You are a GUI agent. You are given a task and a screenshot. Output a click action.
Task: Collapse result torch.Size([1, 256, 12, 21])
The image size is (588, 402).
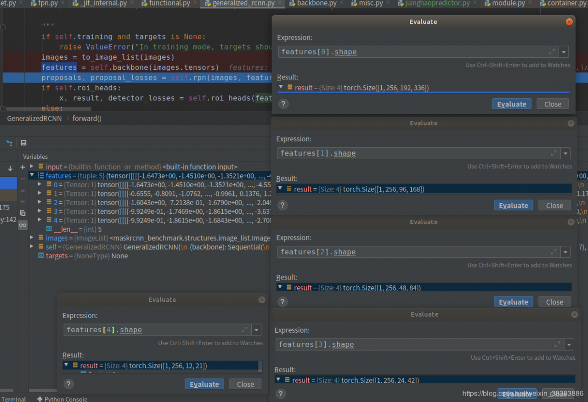click(66, 365)
